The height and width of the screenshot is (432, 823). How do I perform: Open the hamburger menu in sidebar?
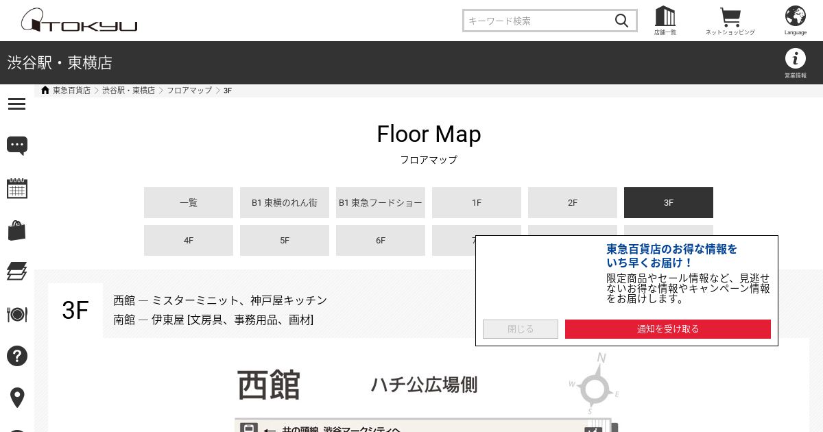click(17, 104)
